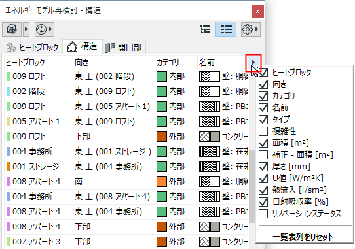Screen dimensions: 355x249
Task: Open the 3D view options arrow
Action: click(x=26, y=29)
